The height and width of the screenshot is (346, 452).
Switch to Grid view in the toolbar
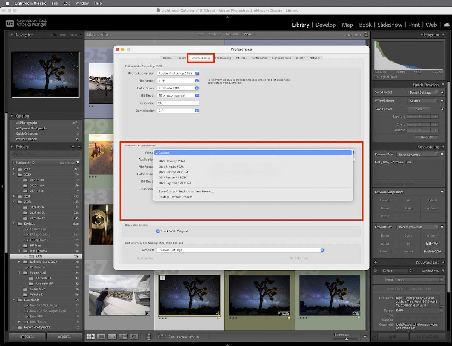[x=90, y=336]
